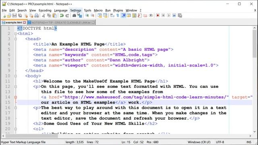Click the red Record Macro button
258x145 pixels.
tap(158, 16)
